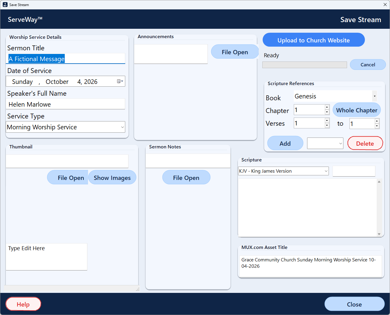Click Upload to Church Website button
This screenshot has width=390, height=315.
[314, 40]
